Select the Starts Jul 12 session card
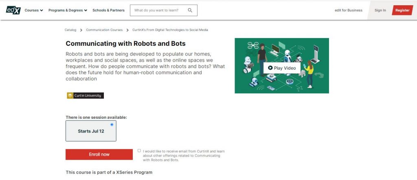The height and width of the screenshot is (180, 417). [x=91, y=131]
